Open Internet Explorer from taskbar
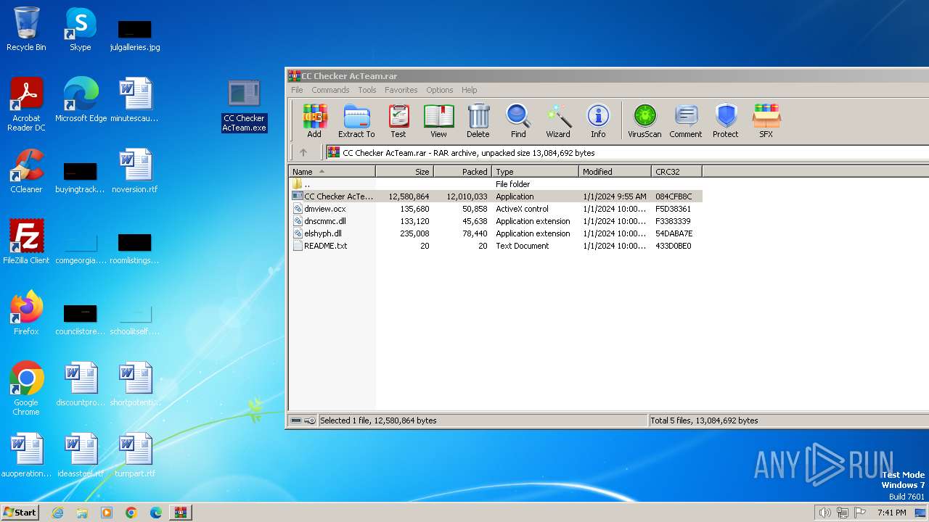This screenshot has height=522, width=929. point(57,513)
